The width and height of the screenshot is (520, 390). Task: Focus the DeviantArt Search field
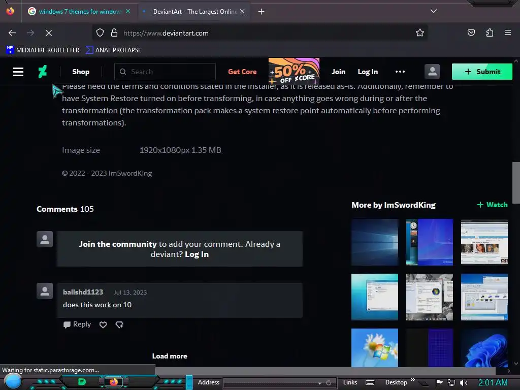pyautogui.click(x=165, y=72)
